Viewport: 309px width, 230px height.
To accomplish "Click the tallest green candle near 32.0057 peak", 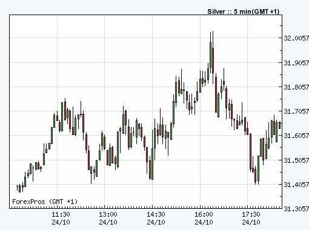I will click(210, 55).
